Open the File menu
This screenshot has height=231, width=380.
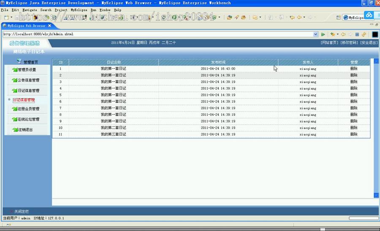[x=5, y=10]
